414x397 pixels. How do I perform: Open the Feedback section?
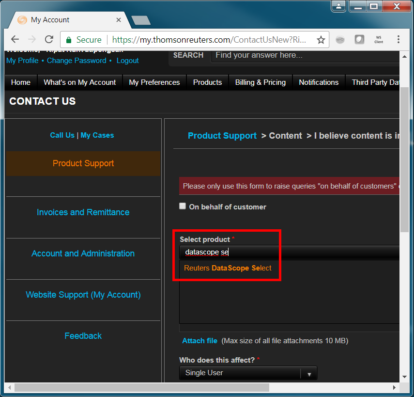click(x=83, y=336)
